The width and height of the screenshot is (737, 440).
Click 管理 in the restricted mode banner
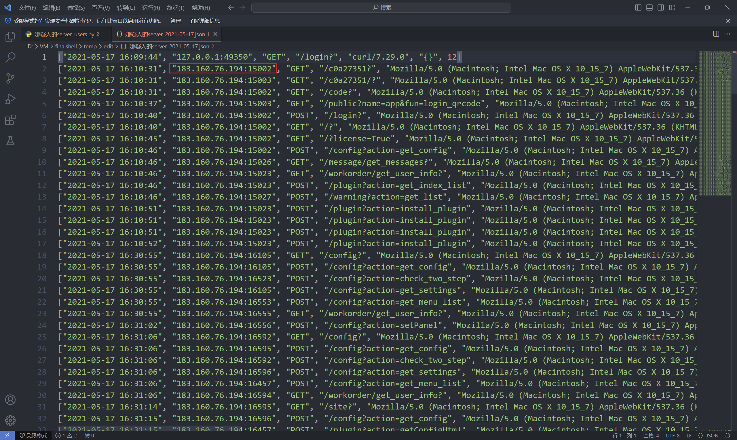(x=175, y=21)
